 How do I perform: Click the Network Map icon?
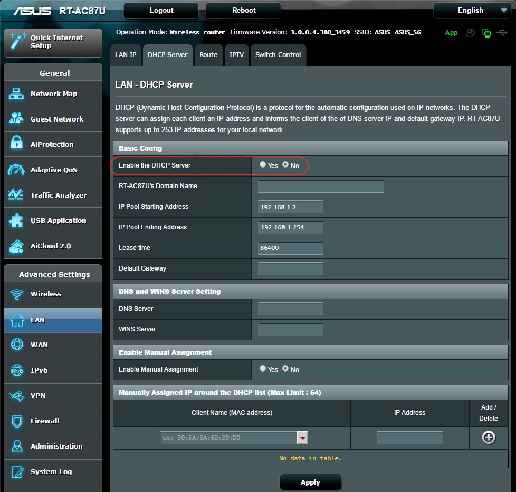pyautogui.click(x=16, y=94)
